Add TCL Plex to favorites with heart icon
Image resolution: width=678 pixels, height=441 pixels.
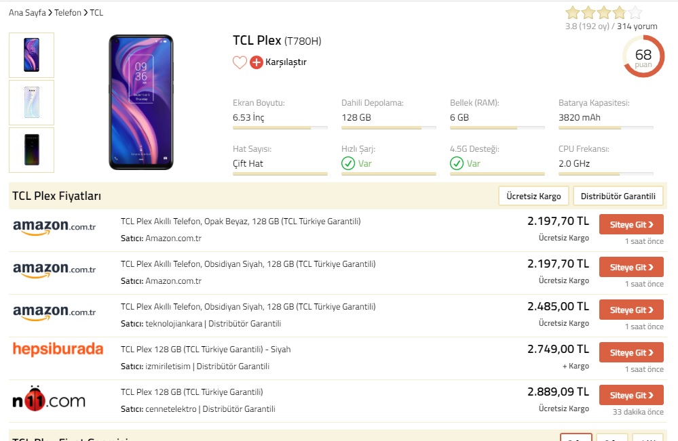(240, 62)
